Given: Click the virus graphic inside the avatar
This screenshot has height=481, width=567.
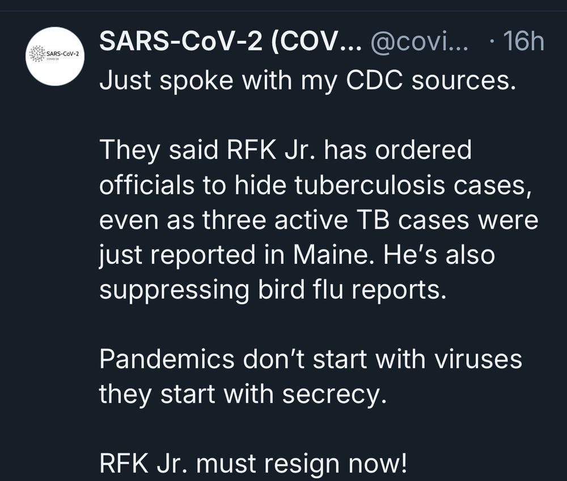Looking at the screenshot, I should coord(36,54).
